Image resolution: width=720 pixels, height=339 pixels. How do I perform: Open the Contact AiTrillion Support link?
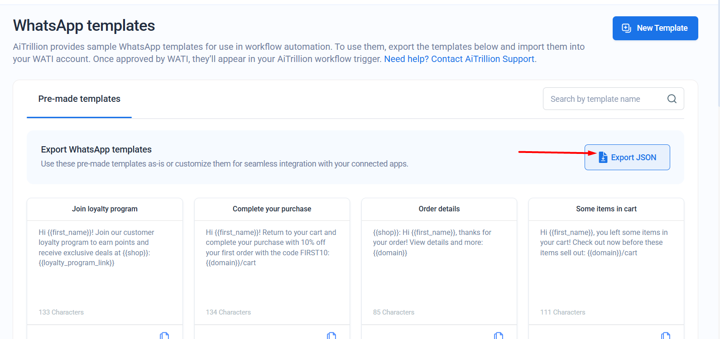(459, 59)
